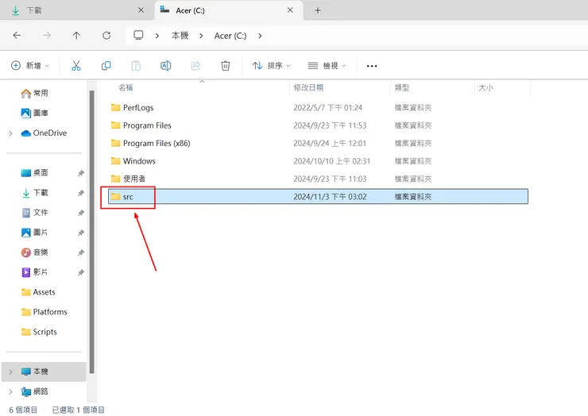Image resolution: width=588 pixels, height=416 pixels.
Task: Select the src folder
Action: [318, 196]
